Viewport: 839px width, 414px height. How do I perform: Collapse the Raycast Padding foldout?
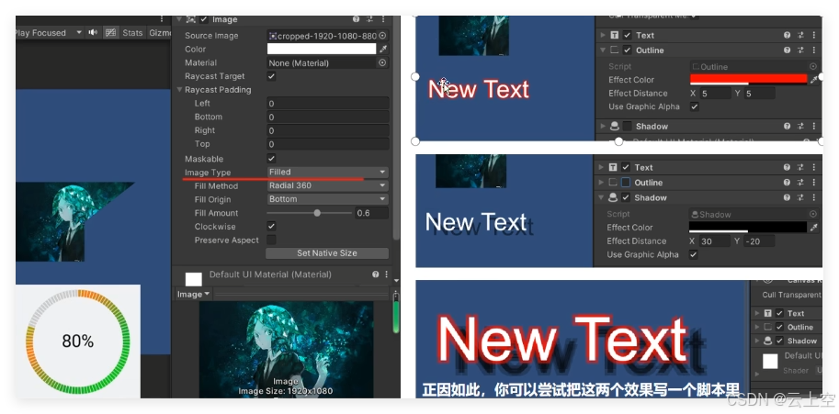[x=179, y=90]
